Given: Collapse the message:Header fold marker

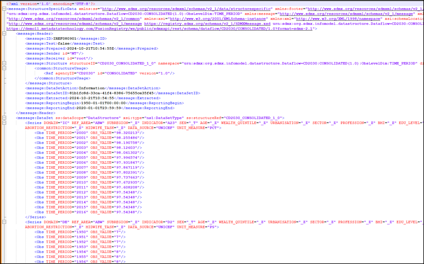Looking at the screenshot, I should [4, 34].
